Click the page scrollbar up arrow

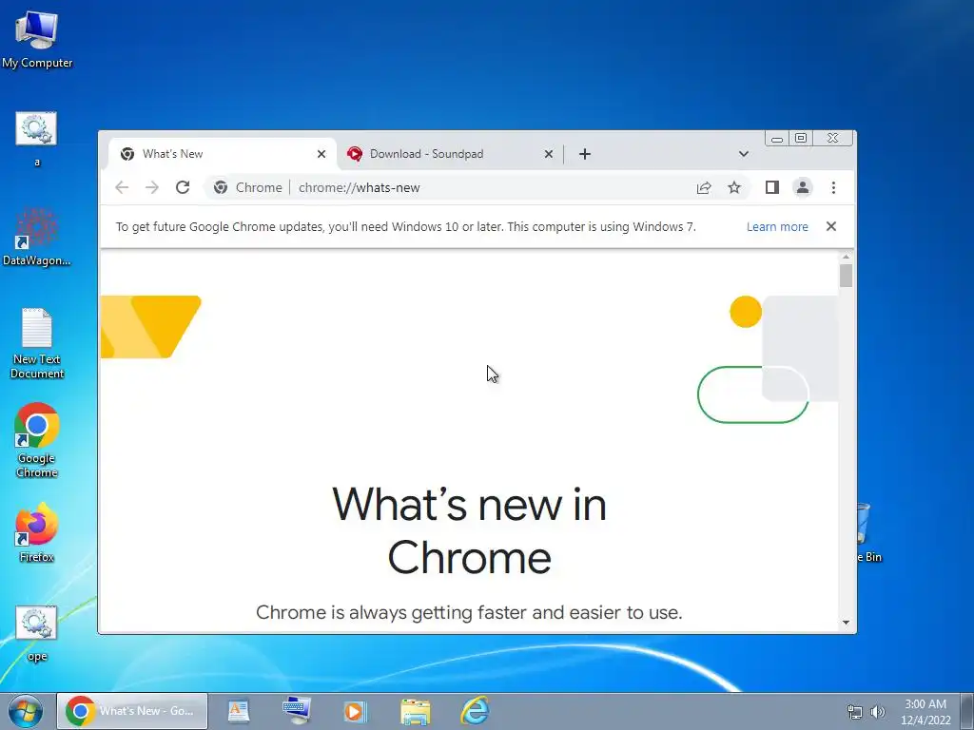[x=846, y=257]
